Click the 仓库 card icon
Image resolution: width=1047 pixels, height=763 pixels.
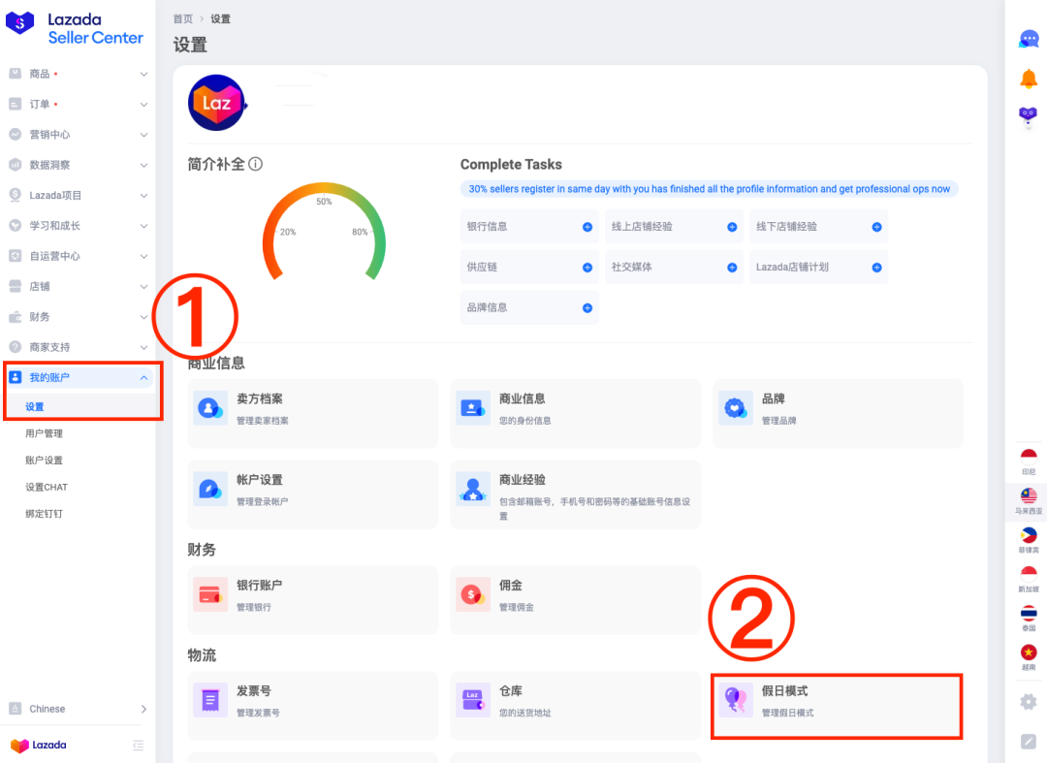[x=473, y=700]
